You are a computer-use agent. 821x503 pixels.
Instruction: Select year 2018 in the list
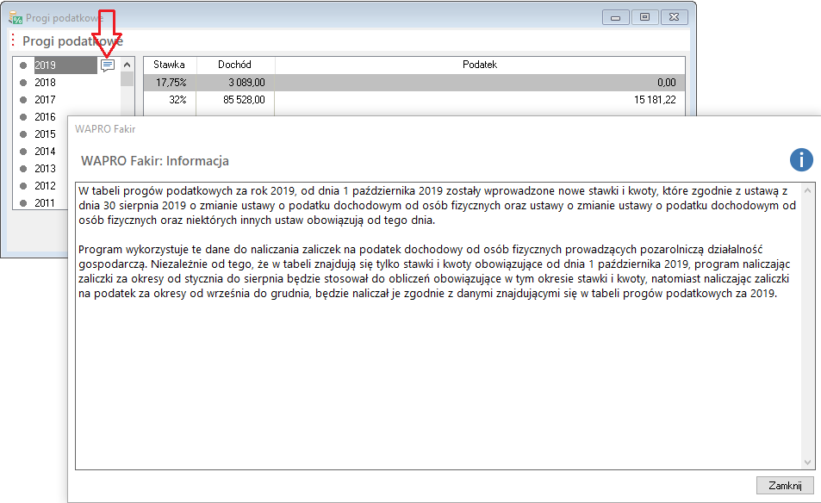(45, 82)
